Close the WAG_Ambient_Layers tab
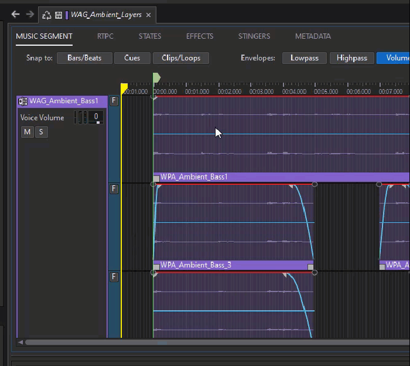This screenshot has height=366, width=410. [149, 15]
